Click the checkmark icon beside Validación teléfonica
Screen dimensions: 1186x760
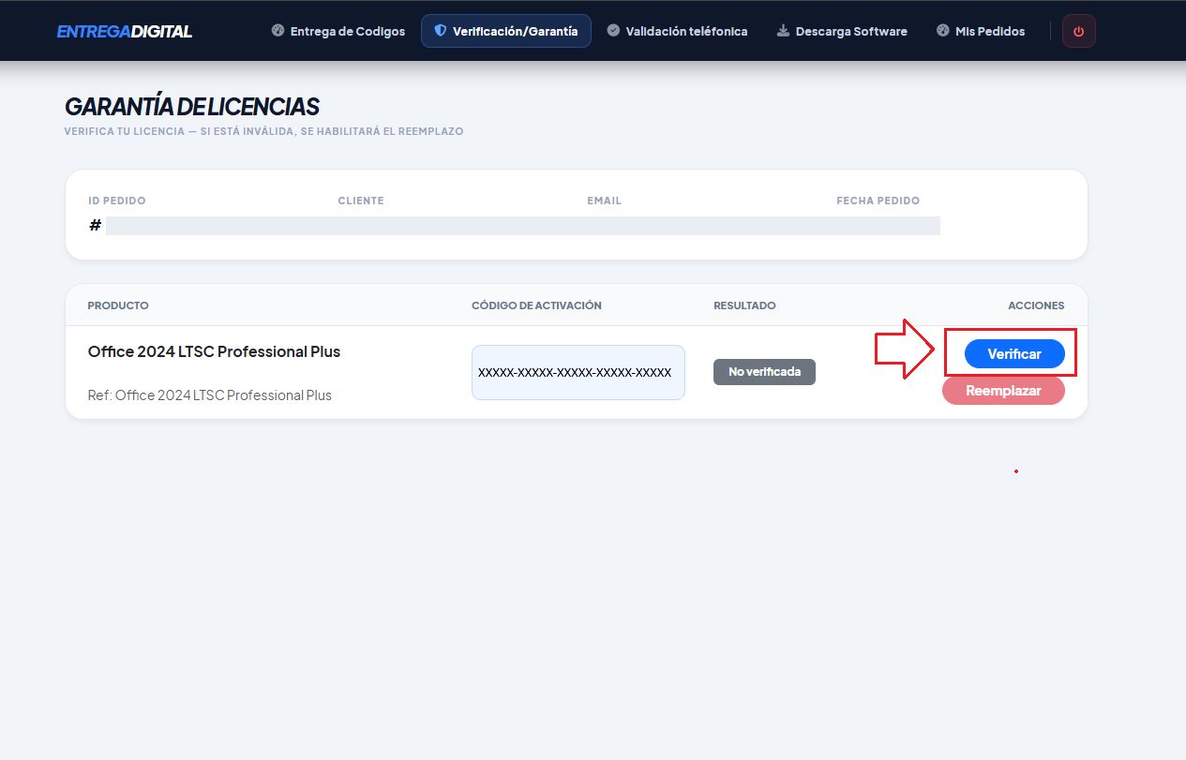click(613, 31)
